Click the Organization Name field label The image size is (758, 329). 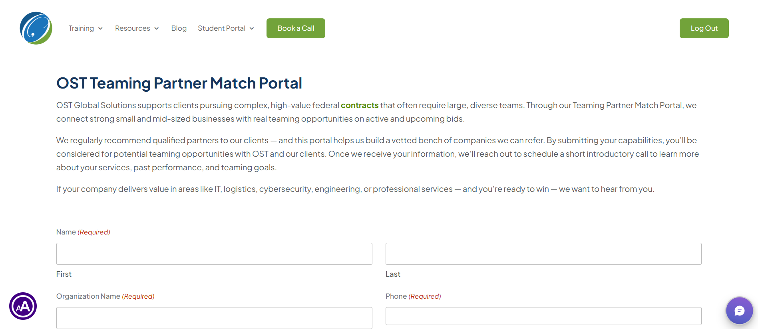pos(88,296)
